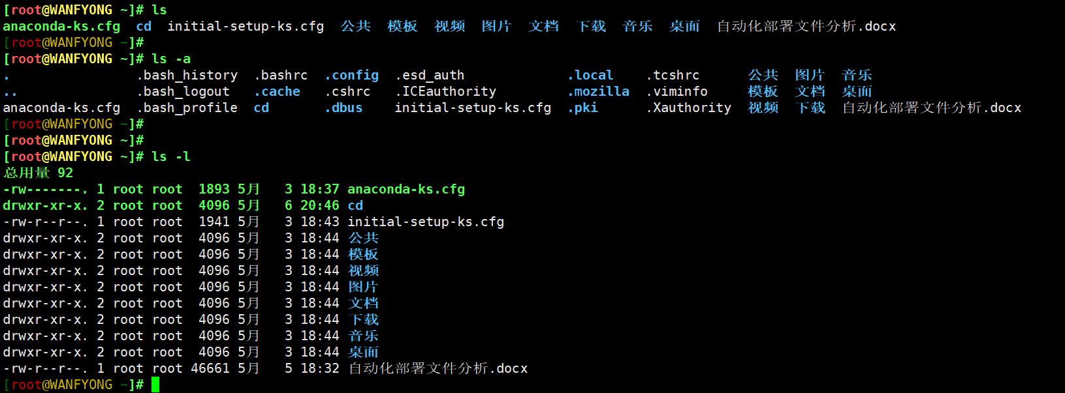Screen dimensions: 1065x393
Task: Select the .Xauthority file name
Action: 689,108
